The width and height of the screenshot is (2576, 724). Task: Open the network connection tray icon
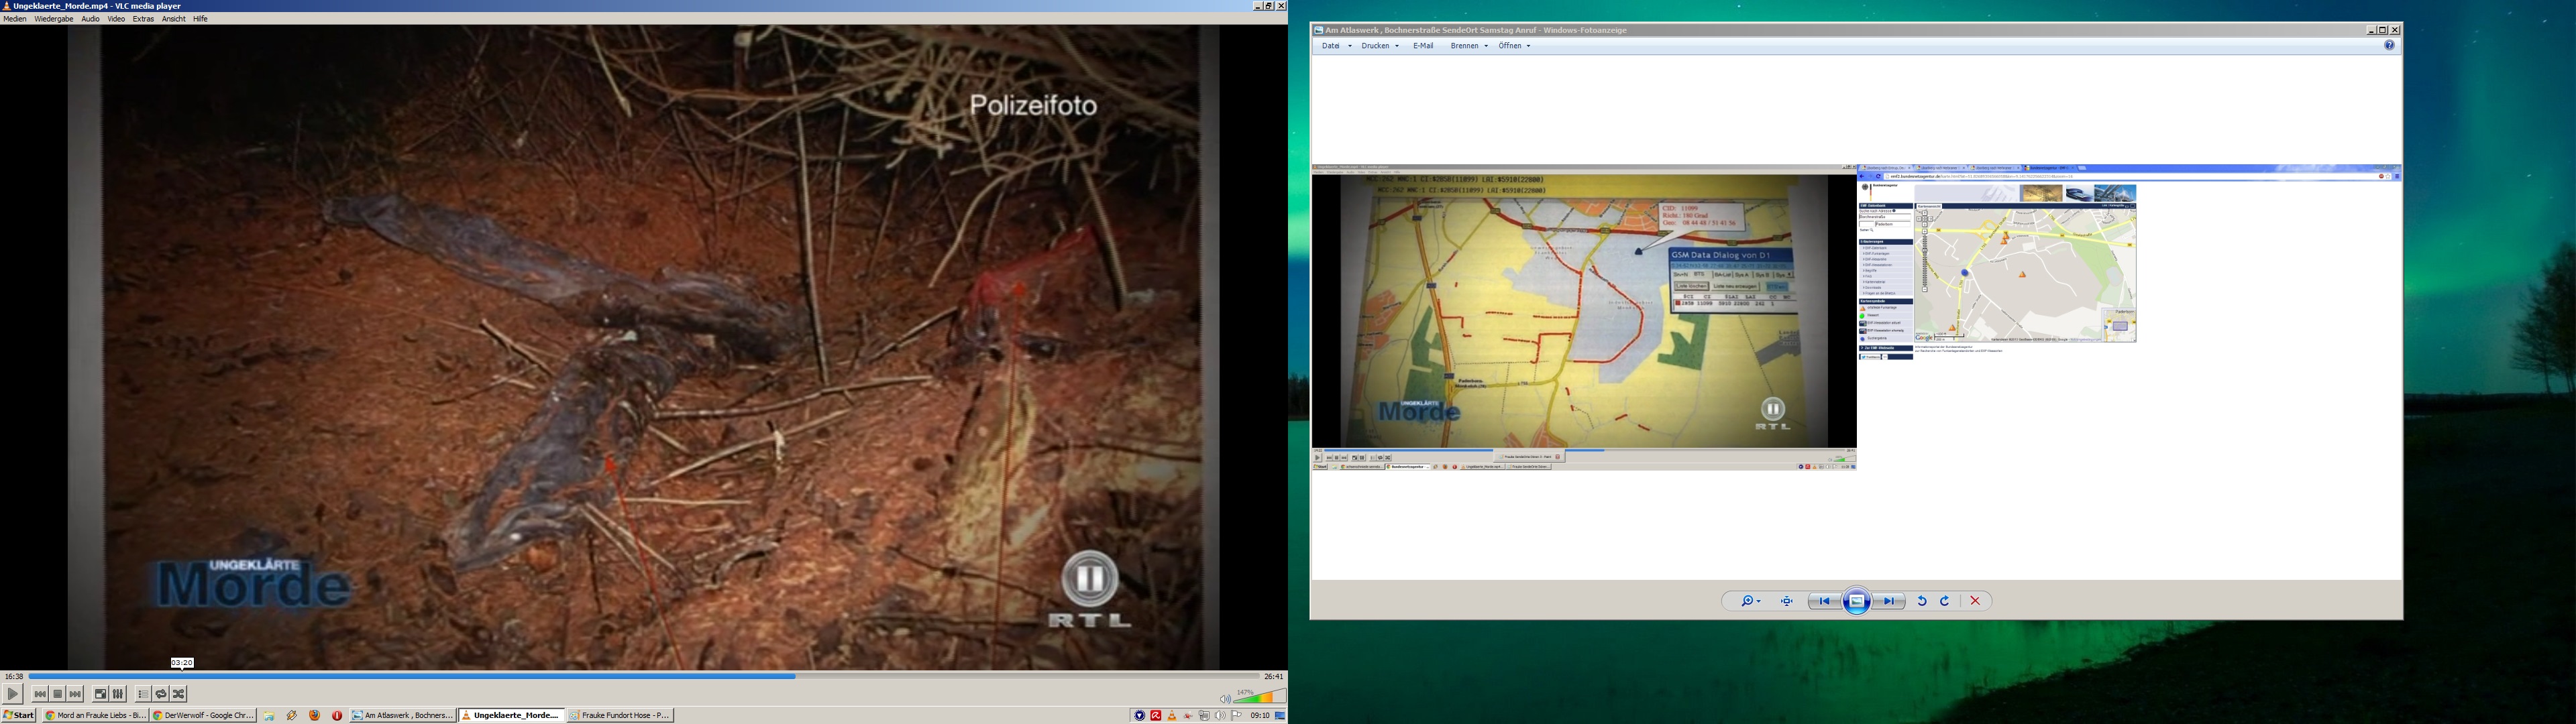tap(1204, 715)
